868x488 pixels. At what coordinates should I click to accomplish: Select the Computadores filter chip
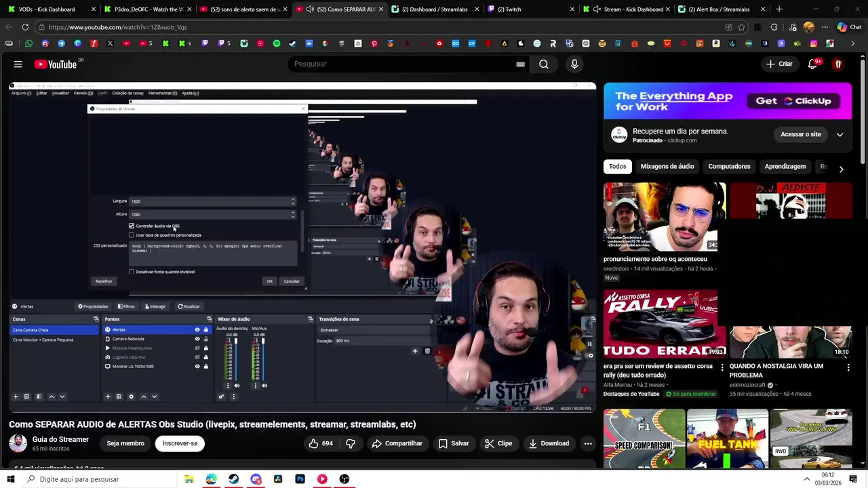[x=729, y=167]
